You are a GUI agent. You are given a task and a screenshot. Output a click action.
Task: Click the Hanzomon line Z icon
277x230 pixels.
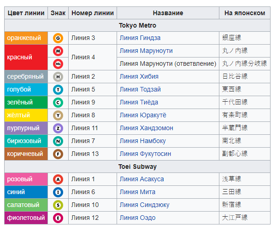coord(58,128)
